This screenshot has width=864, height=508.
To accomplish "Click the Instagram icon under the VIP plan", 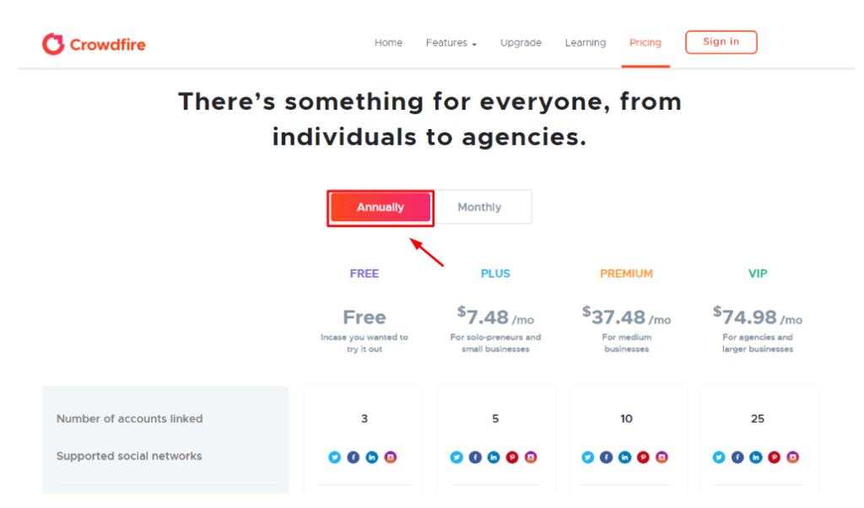I will [792, 457].
